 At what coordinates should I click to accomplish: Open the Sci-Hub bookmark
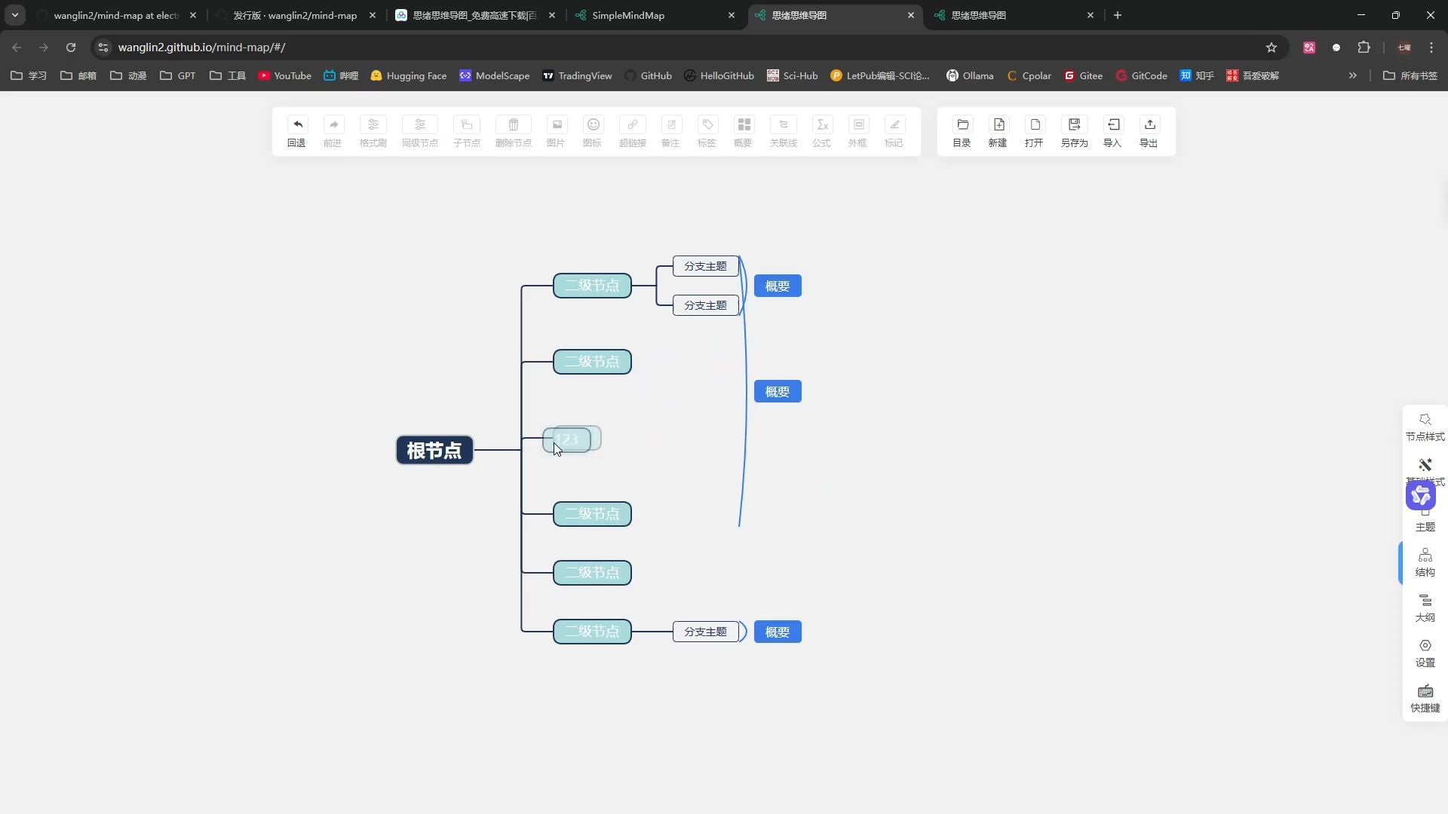click(x=792, y=75)
